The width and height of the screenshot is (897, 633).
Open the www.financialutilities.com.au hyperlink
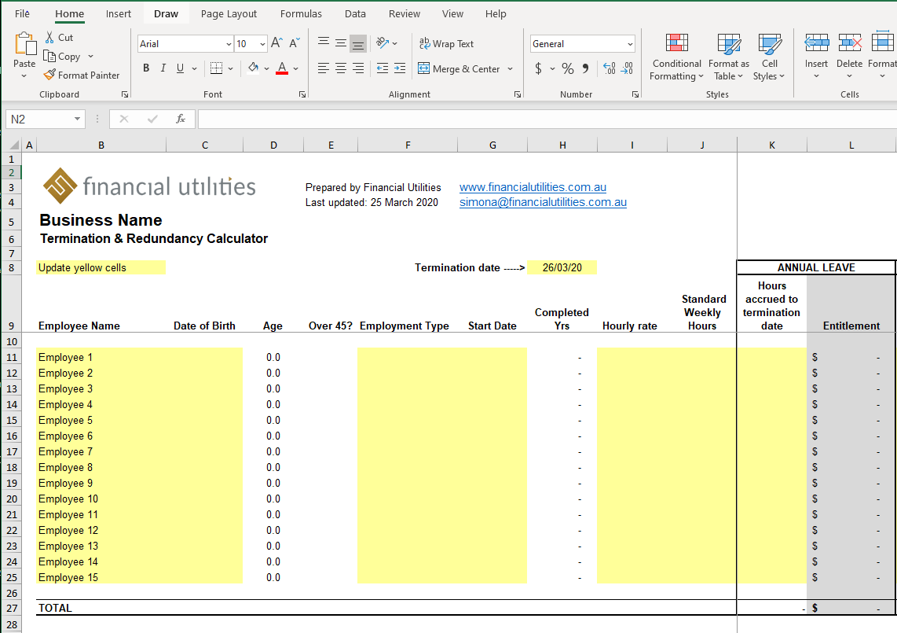tap(532, 187)
